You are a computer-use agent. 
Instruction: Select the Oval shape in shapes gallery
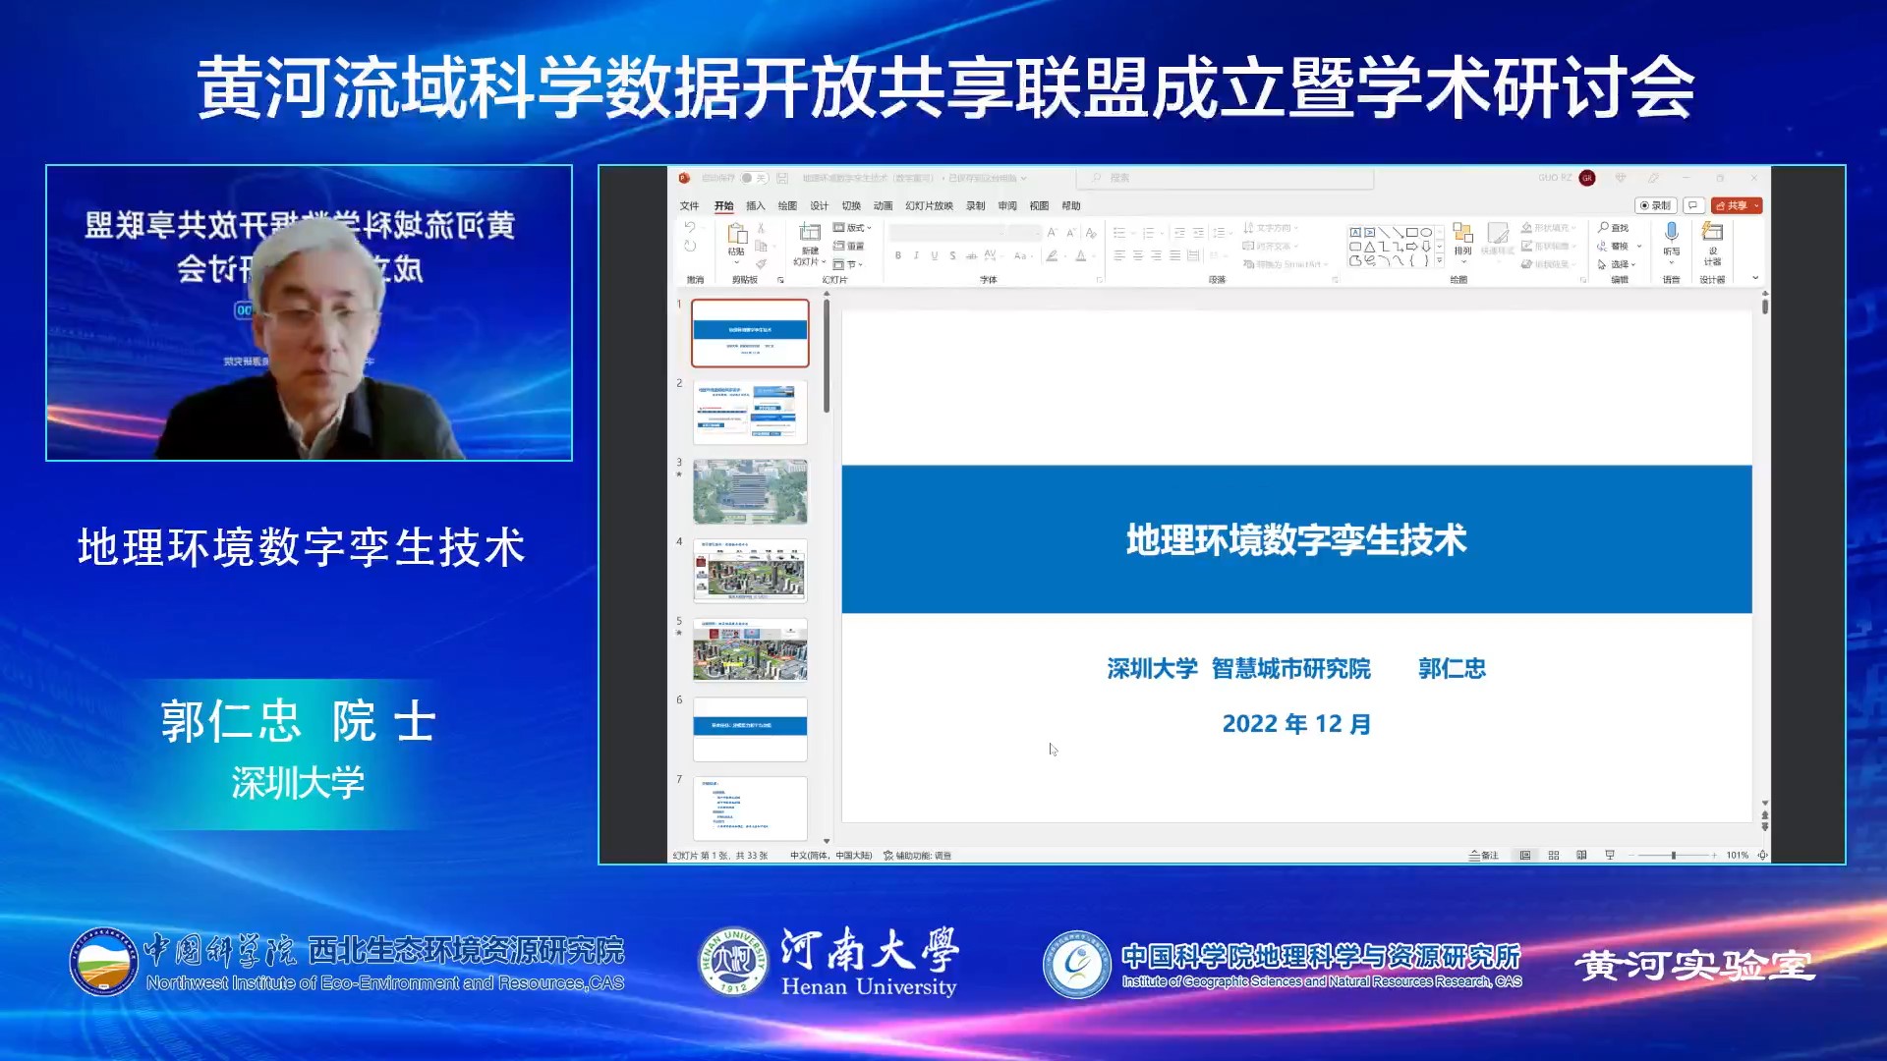[1426, 233]
